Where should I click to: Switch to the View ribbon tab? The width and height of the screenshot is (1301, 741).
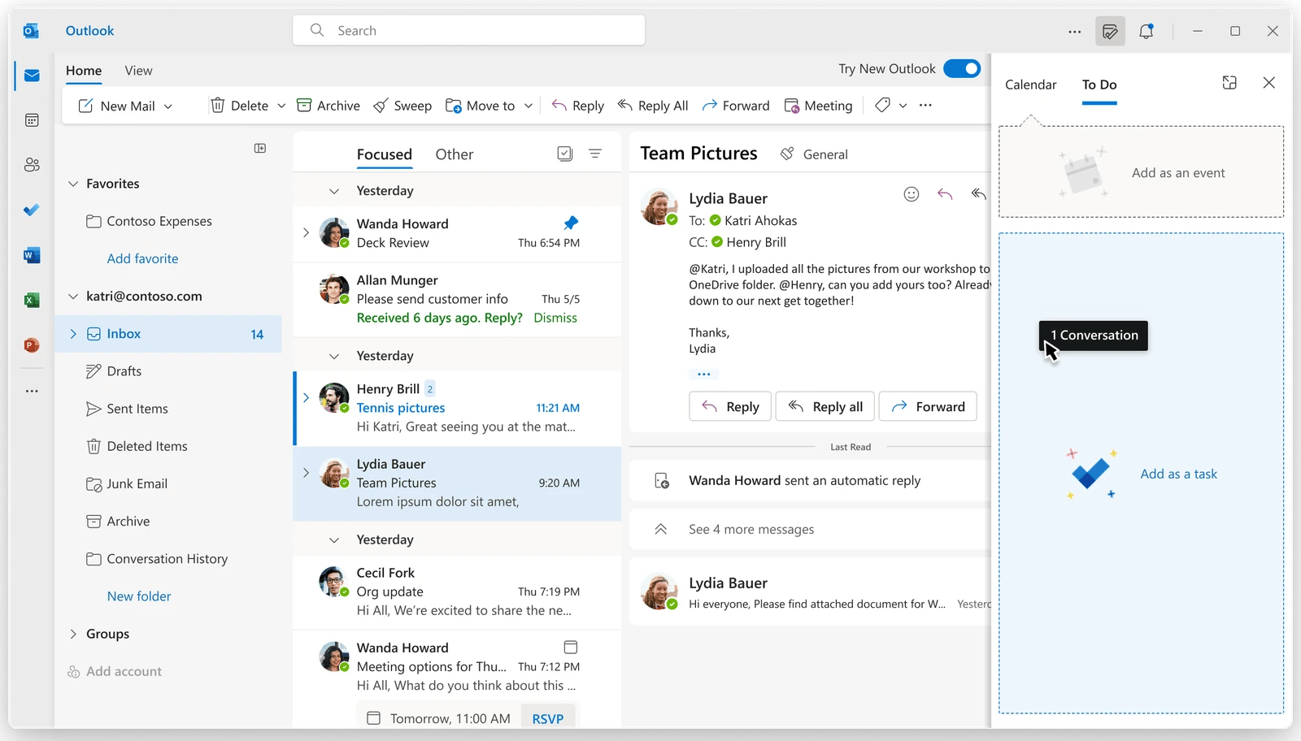click(138, 71)
